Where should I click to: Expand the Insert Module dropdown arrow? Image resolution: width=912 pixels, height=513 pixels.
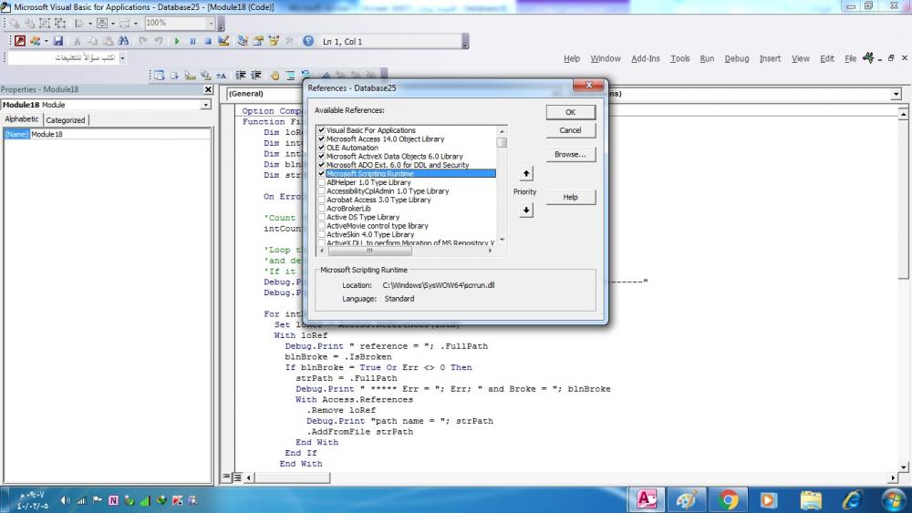coord(46,41)
